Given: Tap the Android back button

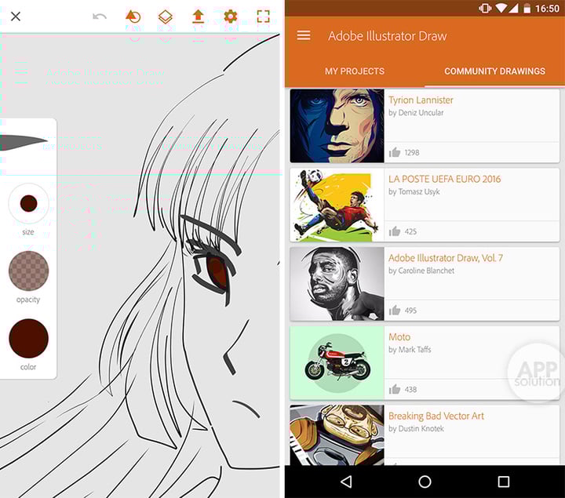Looking at the screenshot, I should pyautogui.click(x=346, y=482).
